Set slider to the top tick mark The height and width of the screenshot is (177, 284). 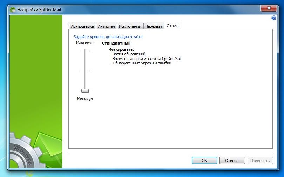point(85,51)
